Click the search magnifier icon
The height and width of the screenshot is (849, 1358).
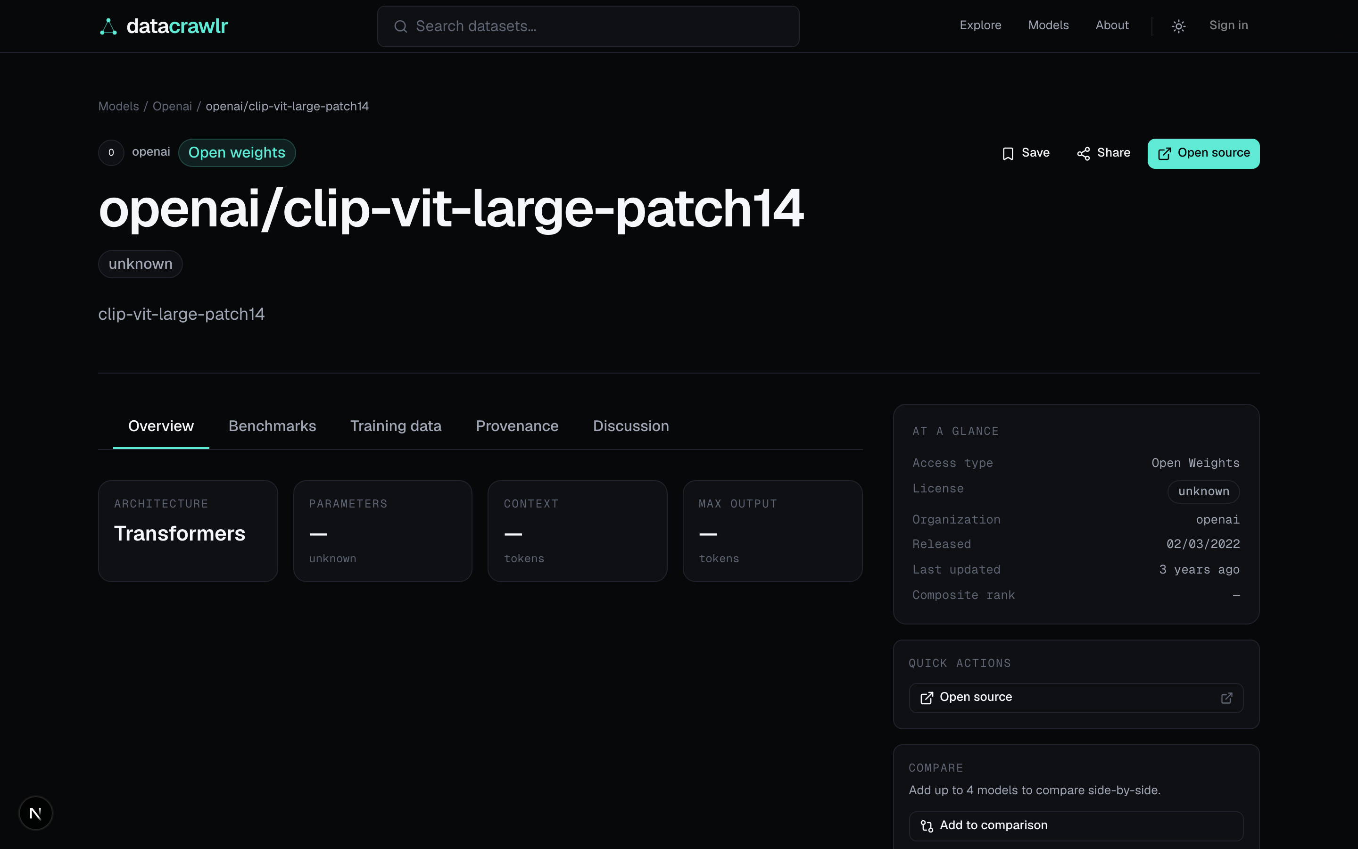(400, 26)
